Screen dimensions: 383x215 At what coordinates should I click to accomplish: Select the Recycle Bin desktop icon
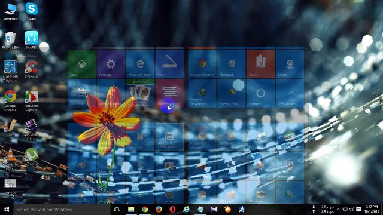click(10, 41)
